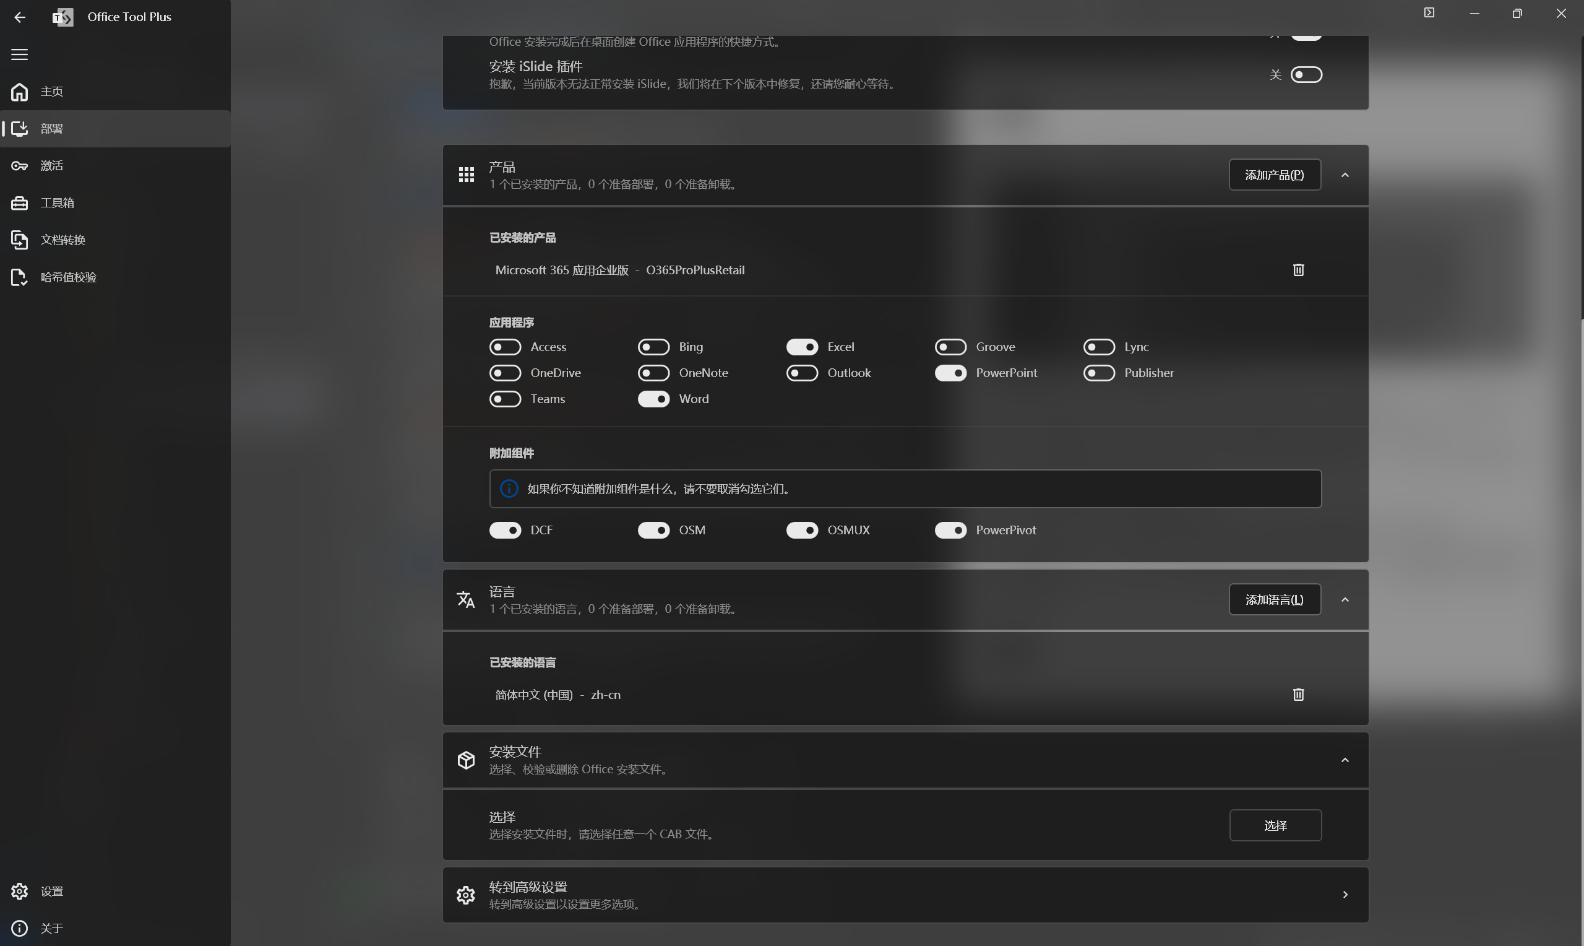Delete installed Microsoft 365 product via trash icon
Image resolution: width=1584 pixels, height=946 pixels.
coord(1298,270)
